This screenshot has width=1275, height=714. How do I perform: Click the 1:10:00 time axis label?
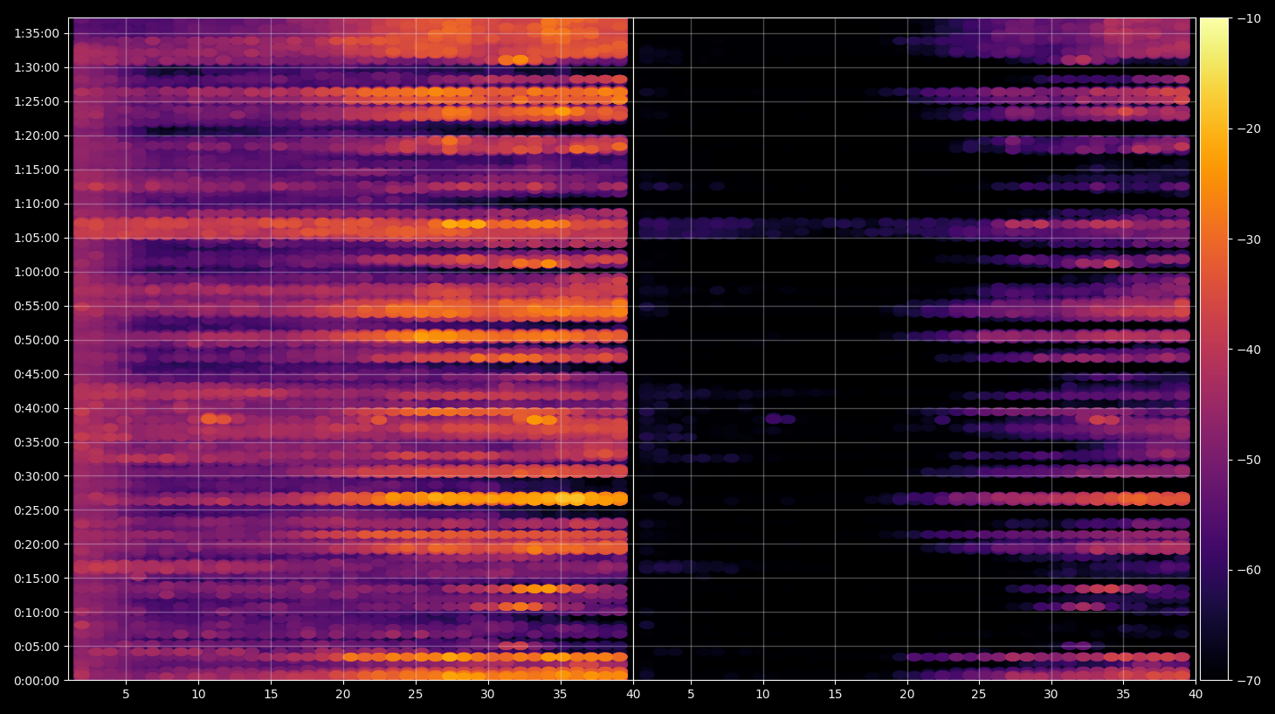37,204
